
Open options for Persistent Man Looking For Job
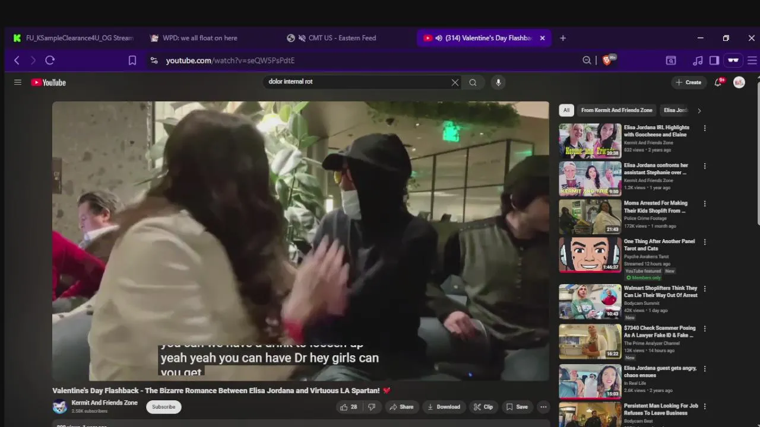[705, 407]
